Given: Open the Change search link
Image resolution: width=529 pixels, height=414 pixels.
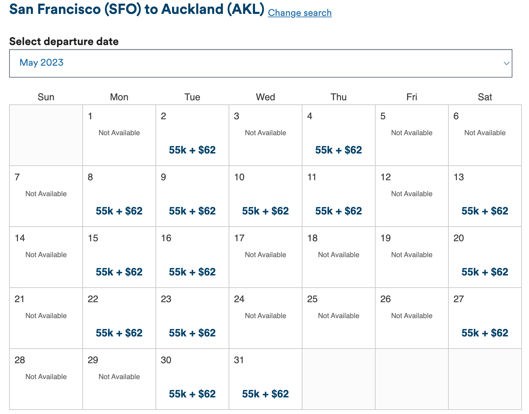Looking at the screenshot, I should pos(299,13).
